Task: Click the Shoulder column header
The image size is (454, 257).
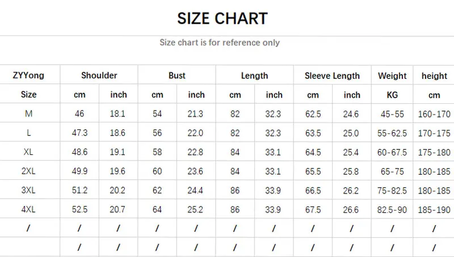Action: [99, 75]
